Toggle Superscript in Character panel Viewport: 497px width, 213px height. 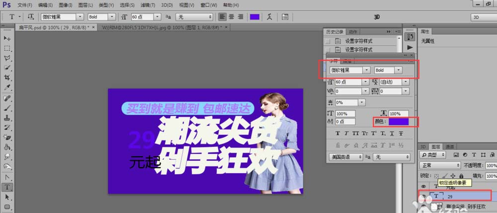(374, 133)
